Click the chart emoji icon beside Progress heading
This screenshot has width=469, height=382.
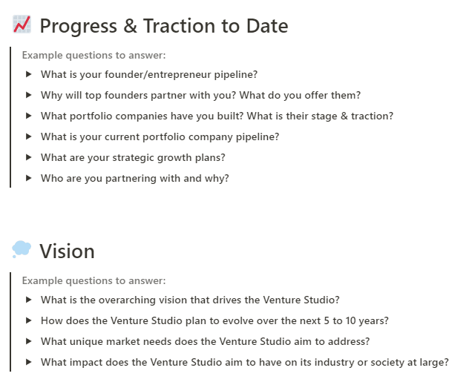click(x=22, y=25)
